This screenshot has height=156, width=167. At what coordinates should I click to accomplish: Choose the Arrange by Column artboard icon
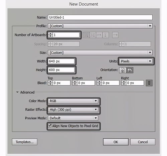[x=106, y=35]
